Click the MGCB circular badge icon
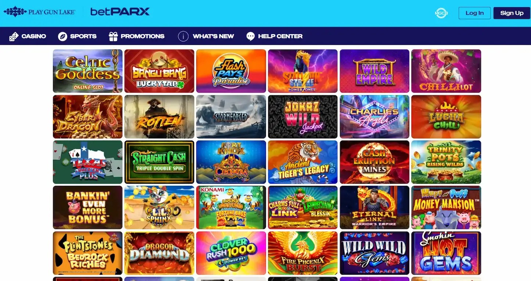Image resolution: width=531 pixels, height=281 pixels. 441,13
